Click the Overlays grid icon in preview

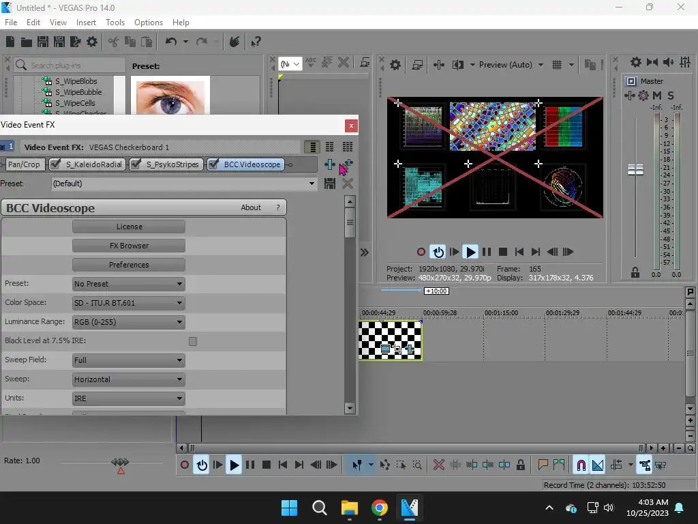(x=556, y=65)
